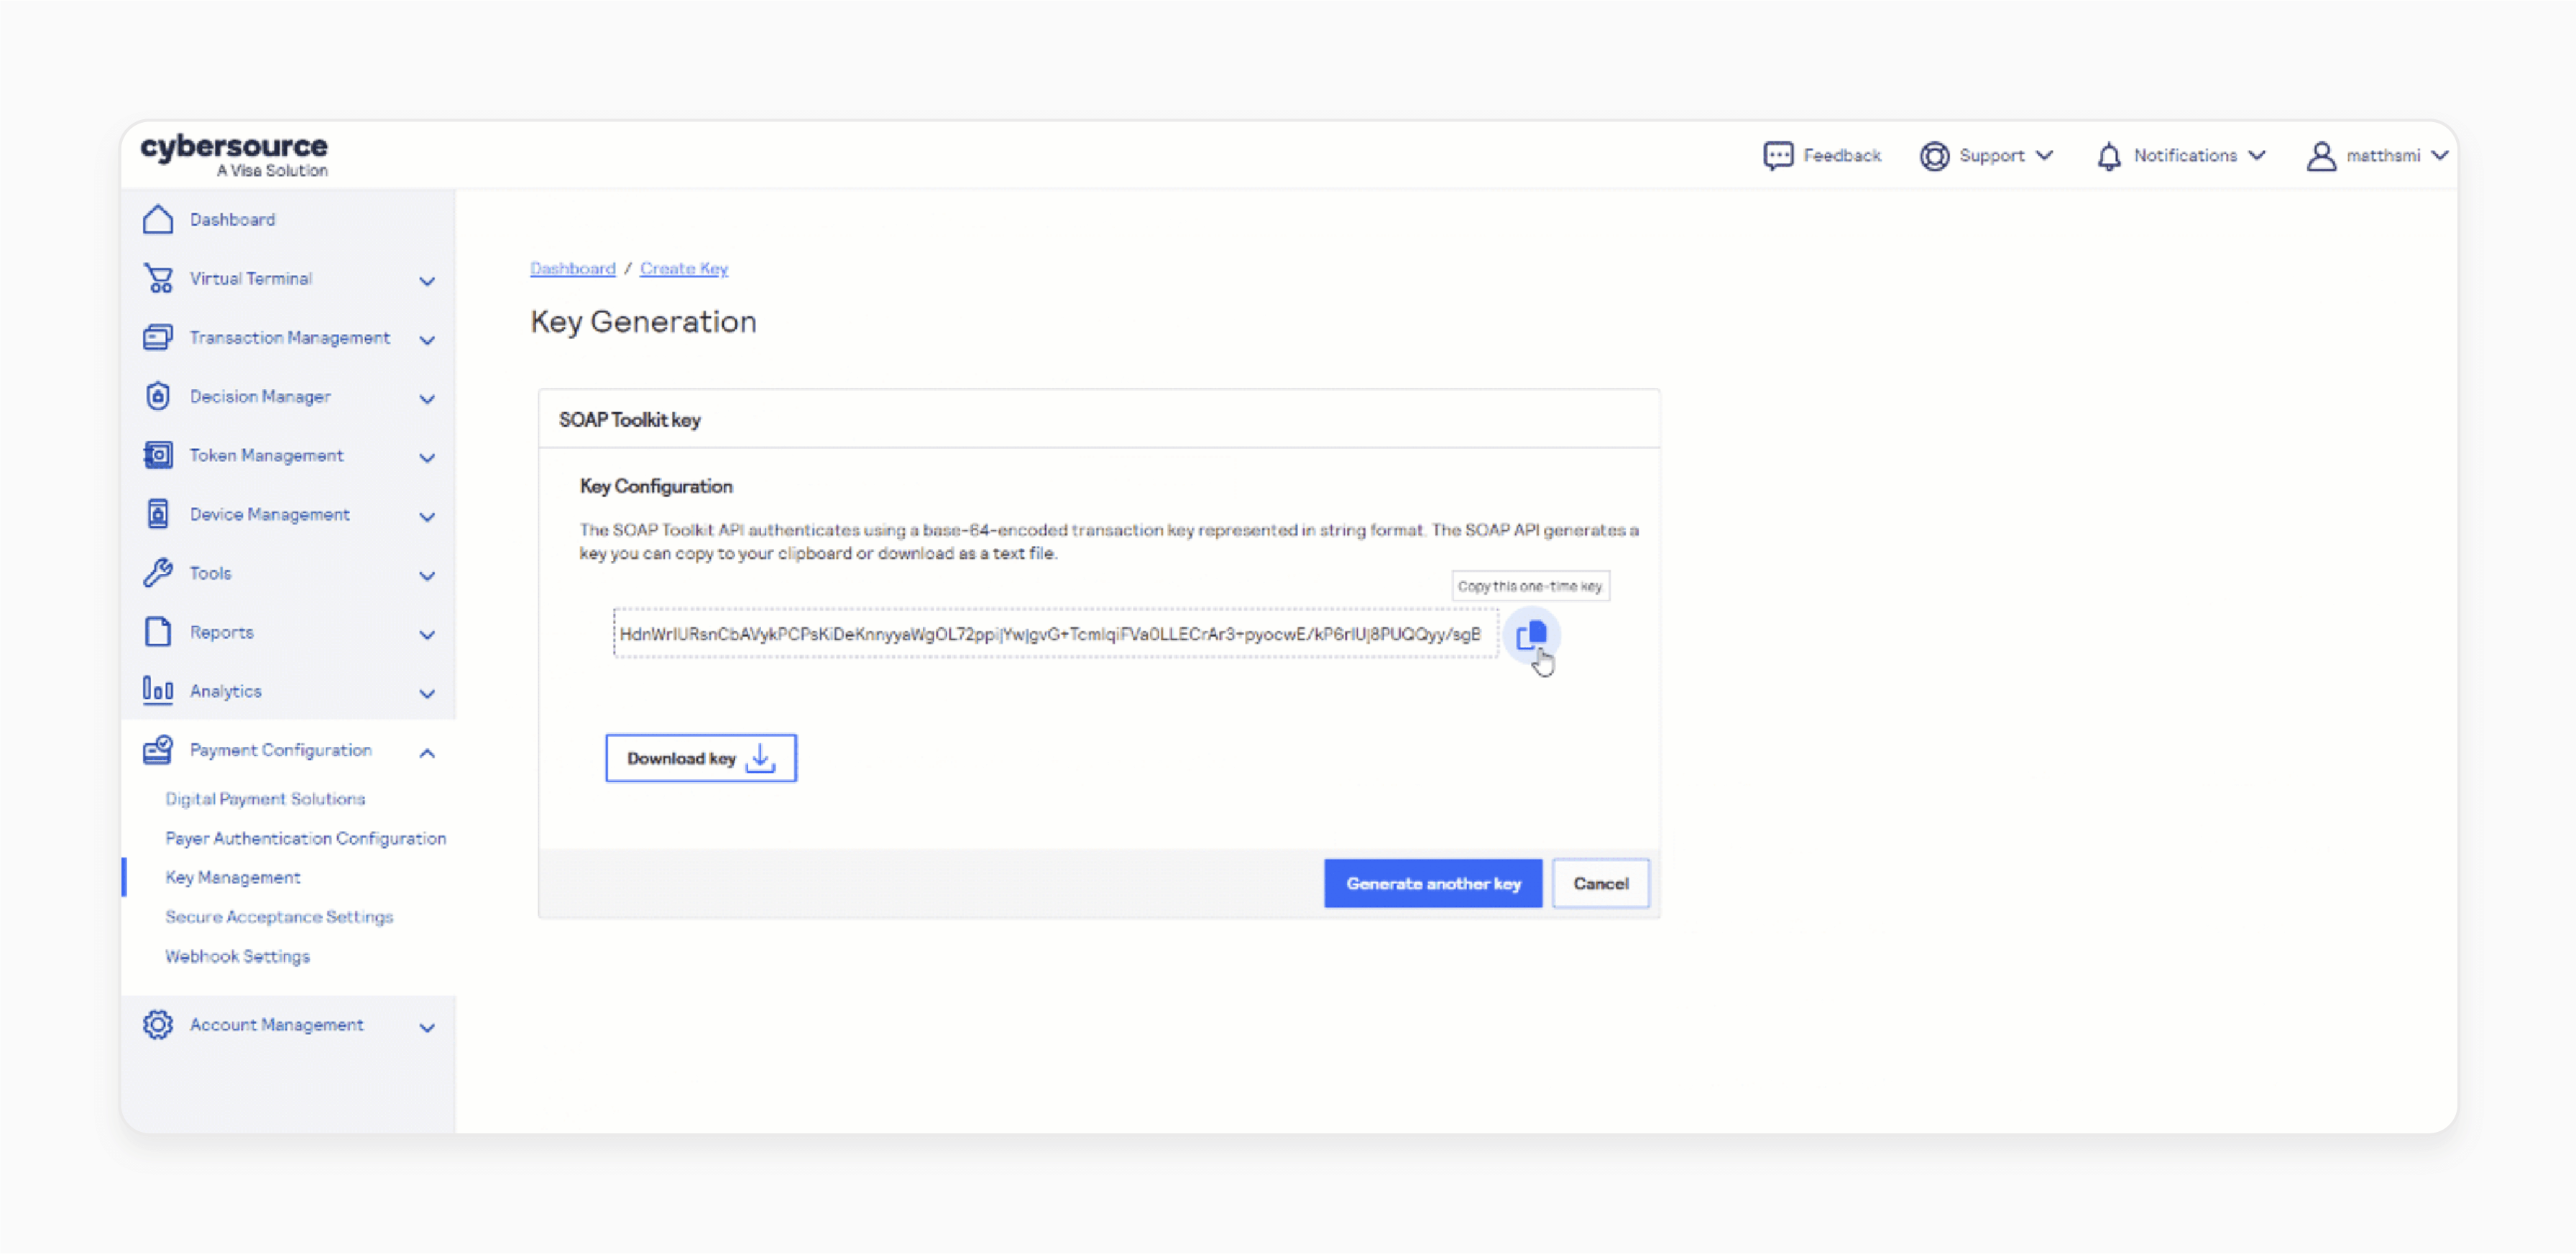Copy the one-time key with the clipboard icon

click(1531, 634)
